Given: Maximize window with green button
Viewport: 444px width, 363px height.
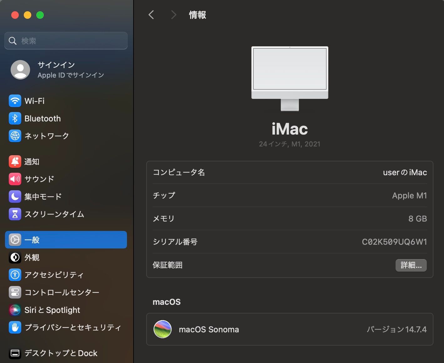Looking at the screenshot, I should 40,15.
